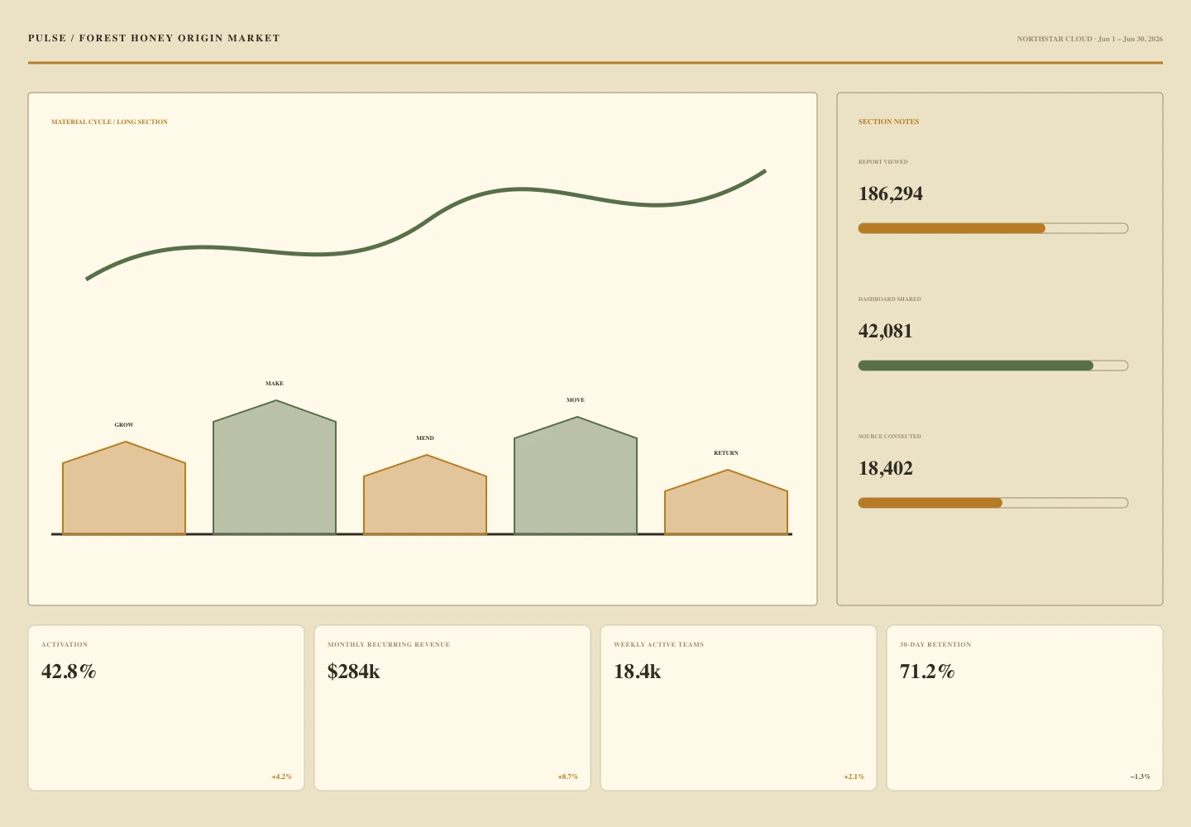This screenshot has height=827, width=1191.
Task: Click the page title "PULSE / FOREST HONEY ORIGIN MARKET"
Action: coord(154,38)
